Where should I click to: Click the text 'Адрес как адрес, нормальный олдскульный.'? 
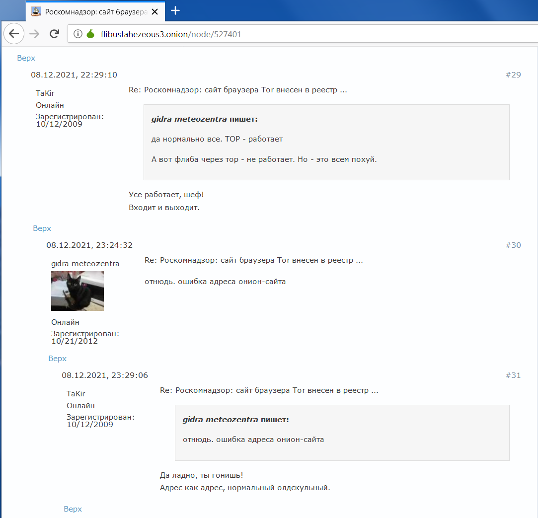click(245, 488)
